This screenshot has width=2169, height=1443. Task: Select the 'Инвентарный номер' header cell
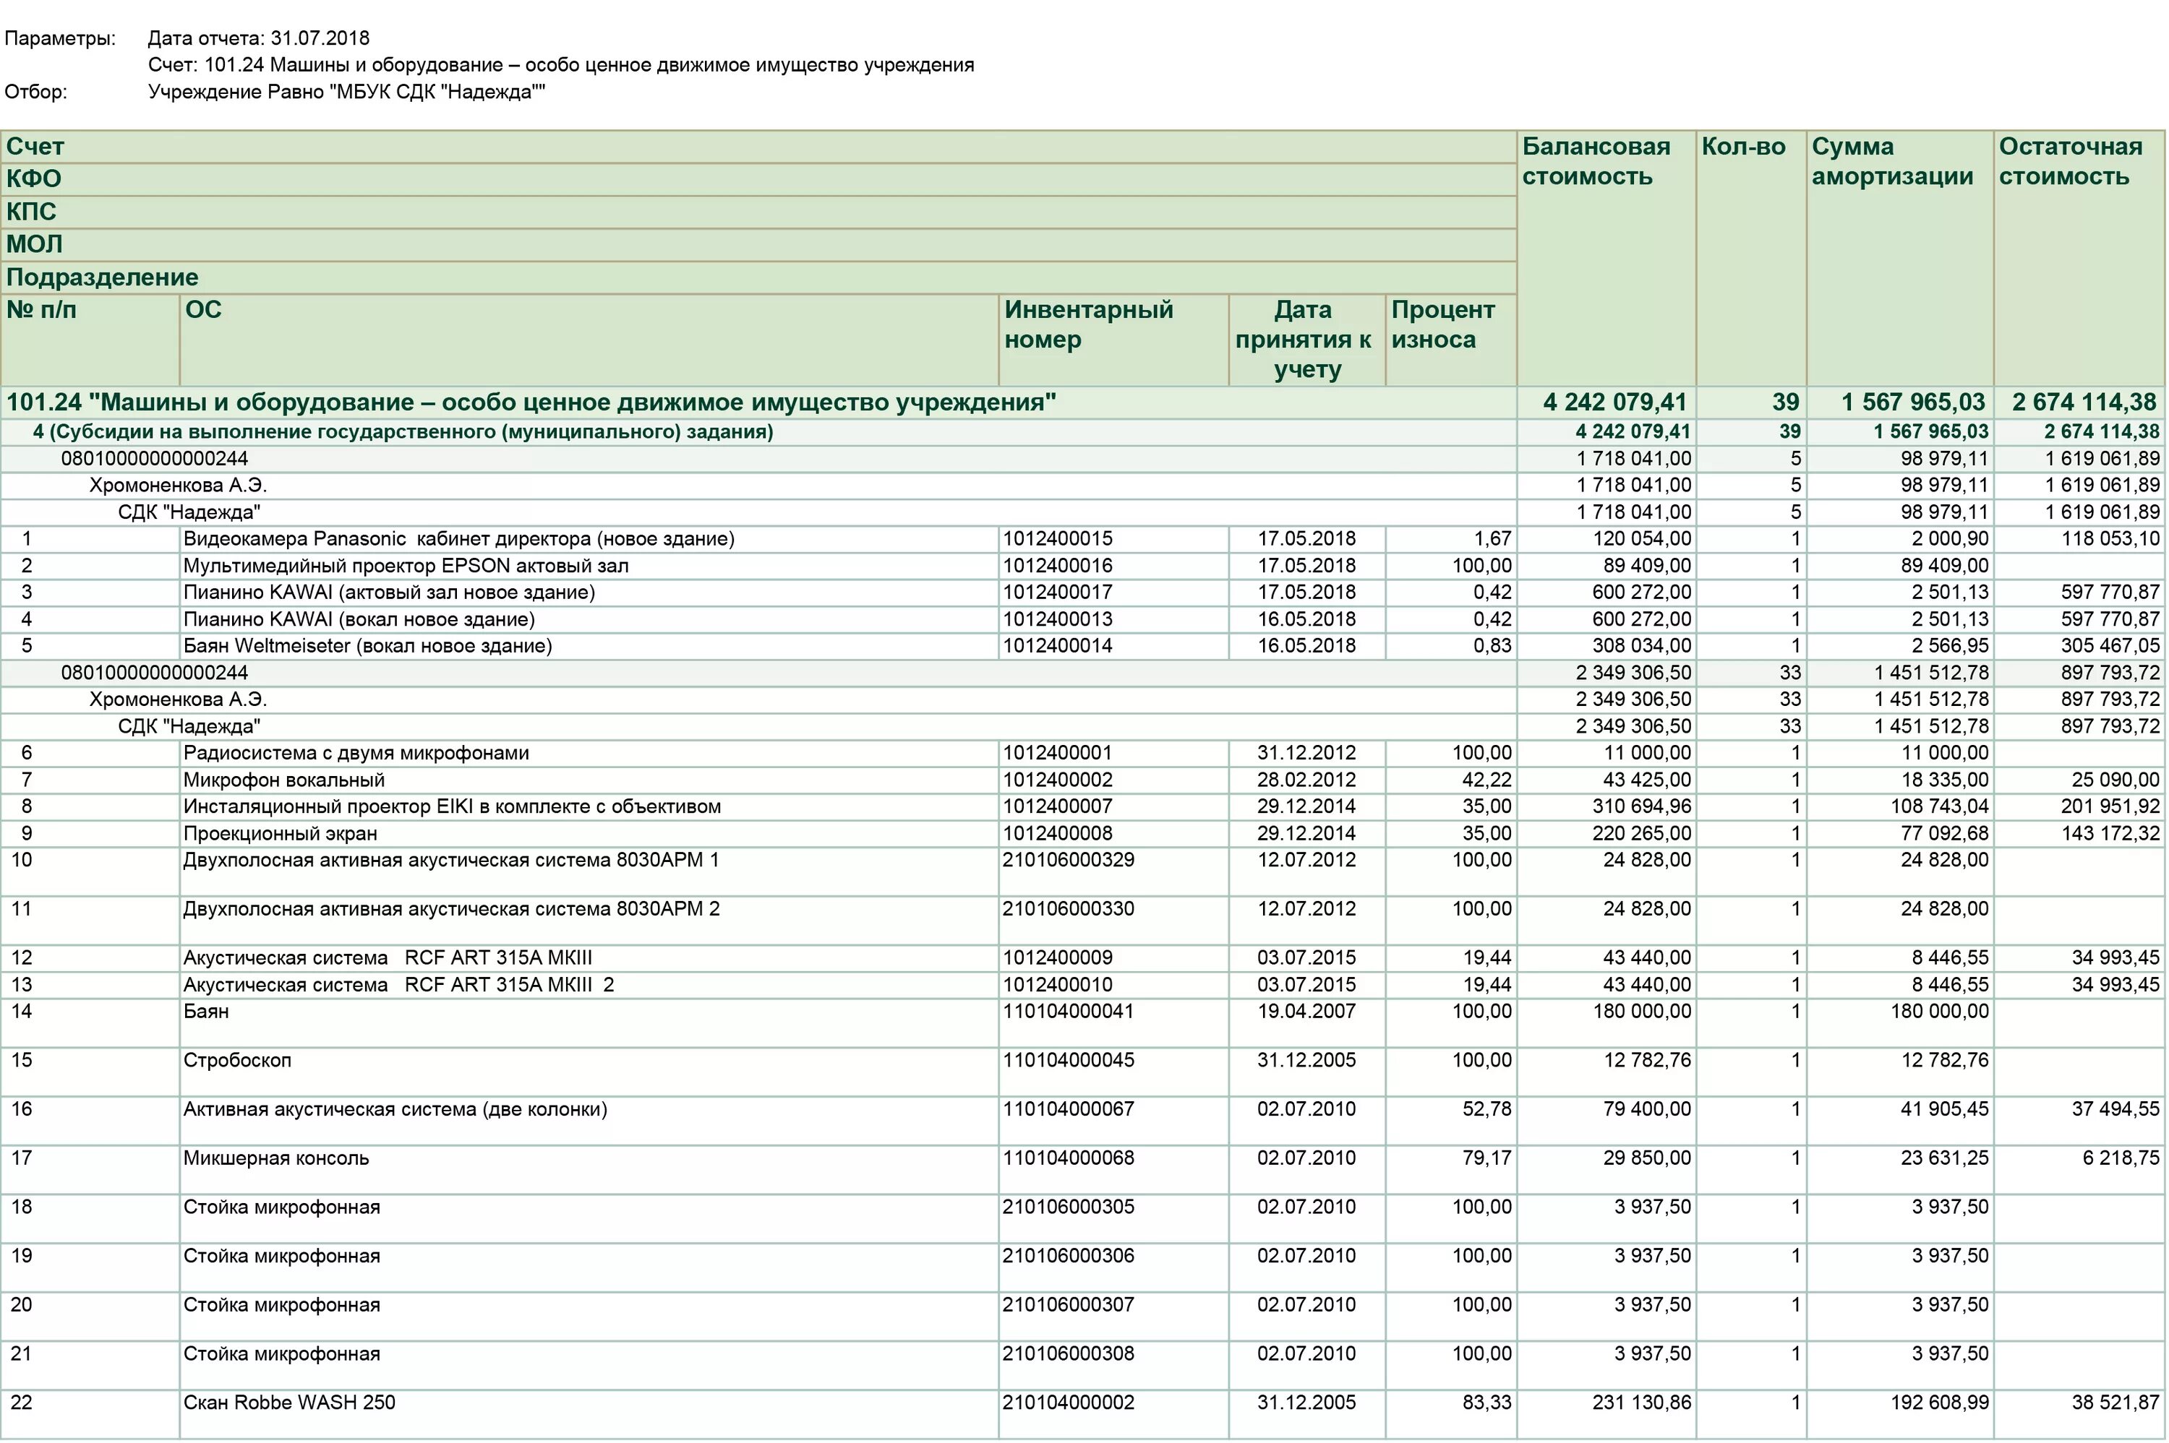pos(1113,340)
